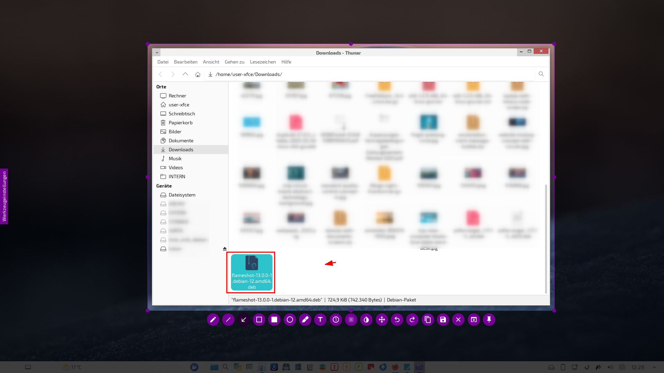
Task: Select the flameshot-13.0.0-1 deb file
Action: (252, 272)
